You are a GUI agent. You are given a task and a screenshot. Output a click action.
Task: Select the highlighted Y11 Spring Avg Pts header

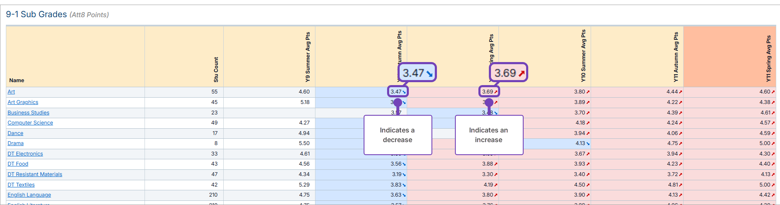pyautogui.click(x=768, y=59)
